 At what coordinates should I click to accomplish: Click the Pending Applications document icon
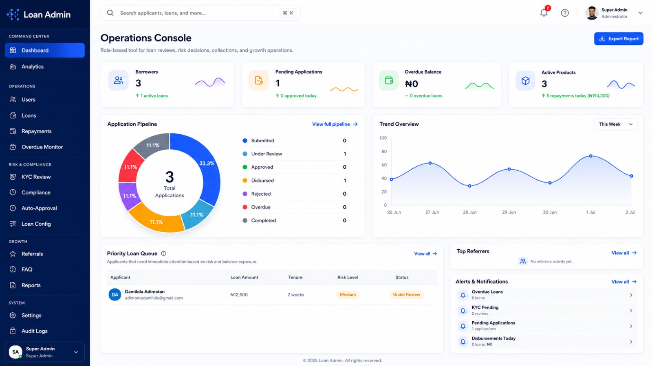(x=259, y=80)
